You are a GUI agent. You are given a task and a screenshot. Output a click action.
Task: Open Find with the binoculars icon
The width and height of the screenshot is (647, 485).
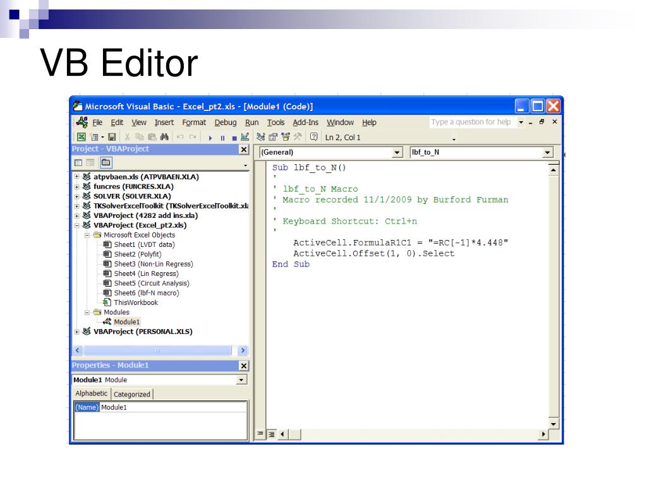pos(164,137)
